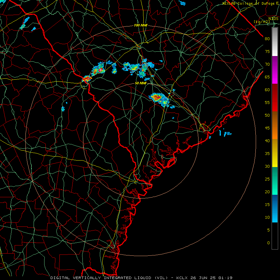Image resolution: width=280 pixels, height=280 pixels.
Task: Click the "01:19" timestamp
Action: click(225, 278)
